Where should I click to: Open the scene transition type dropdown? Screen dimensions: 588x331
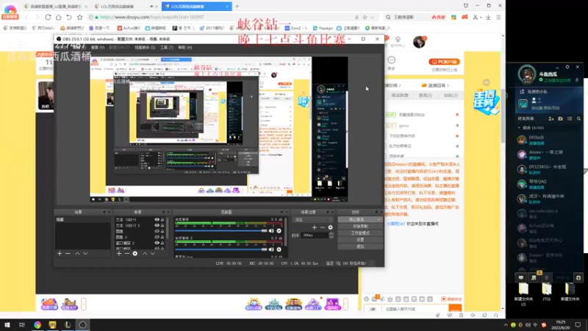pyautogui.click(x=312, y=219)
